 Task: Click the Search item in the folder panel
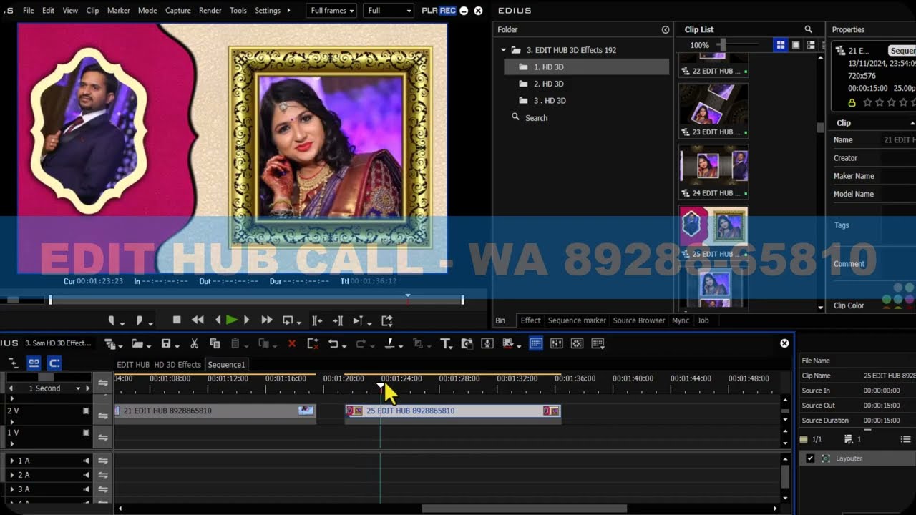535,117
